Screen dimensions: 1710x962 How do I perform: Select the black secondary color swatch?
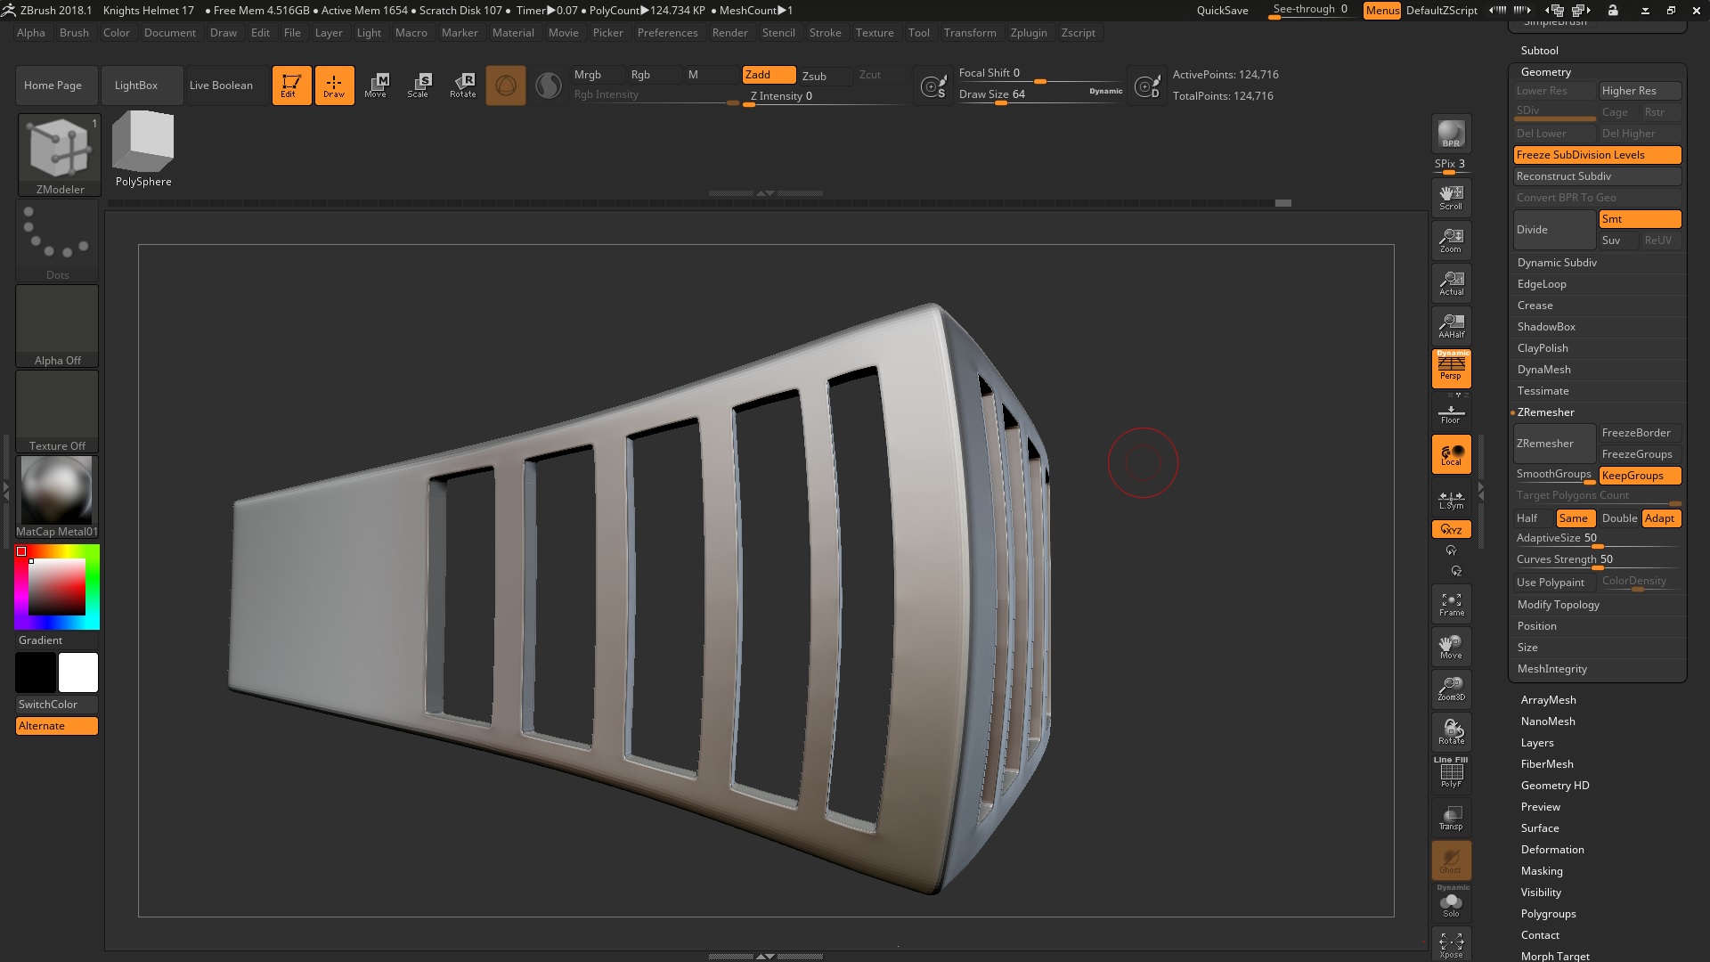(x=36, y=673)
